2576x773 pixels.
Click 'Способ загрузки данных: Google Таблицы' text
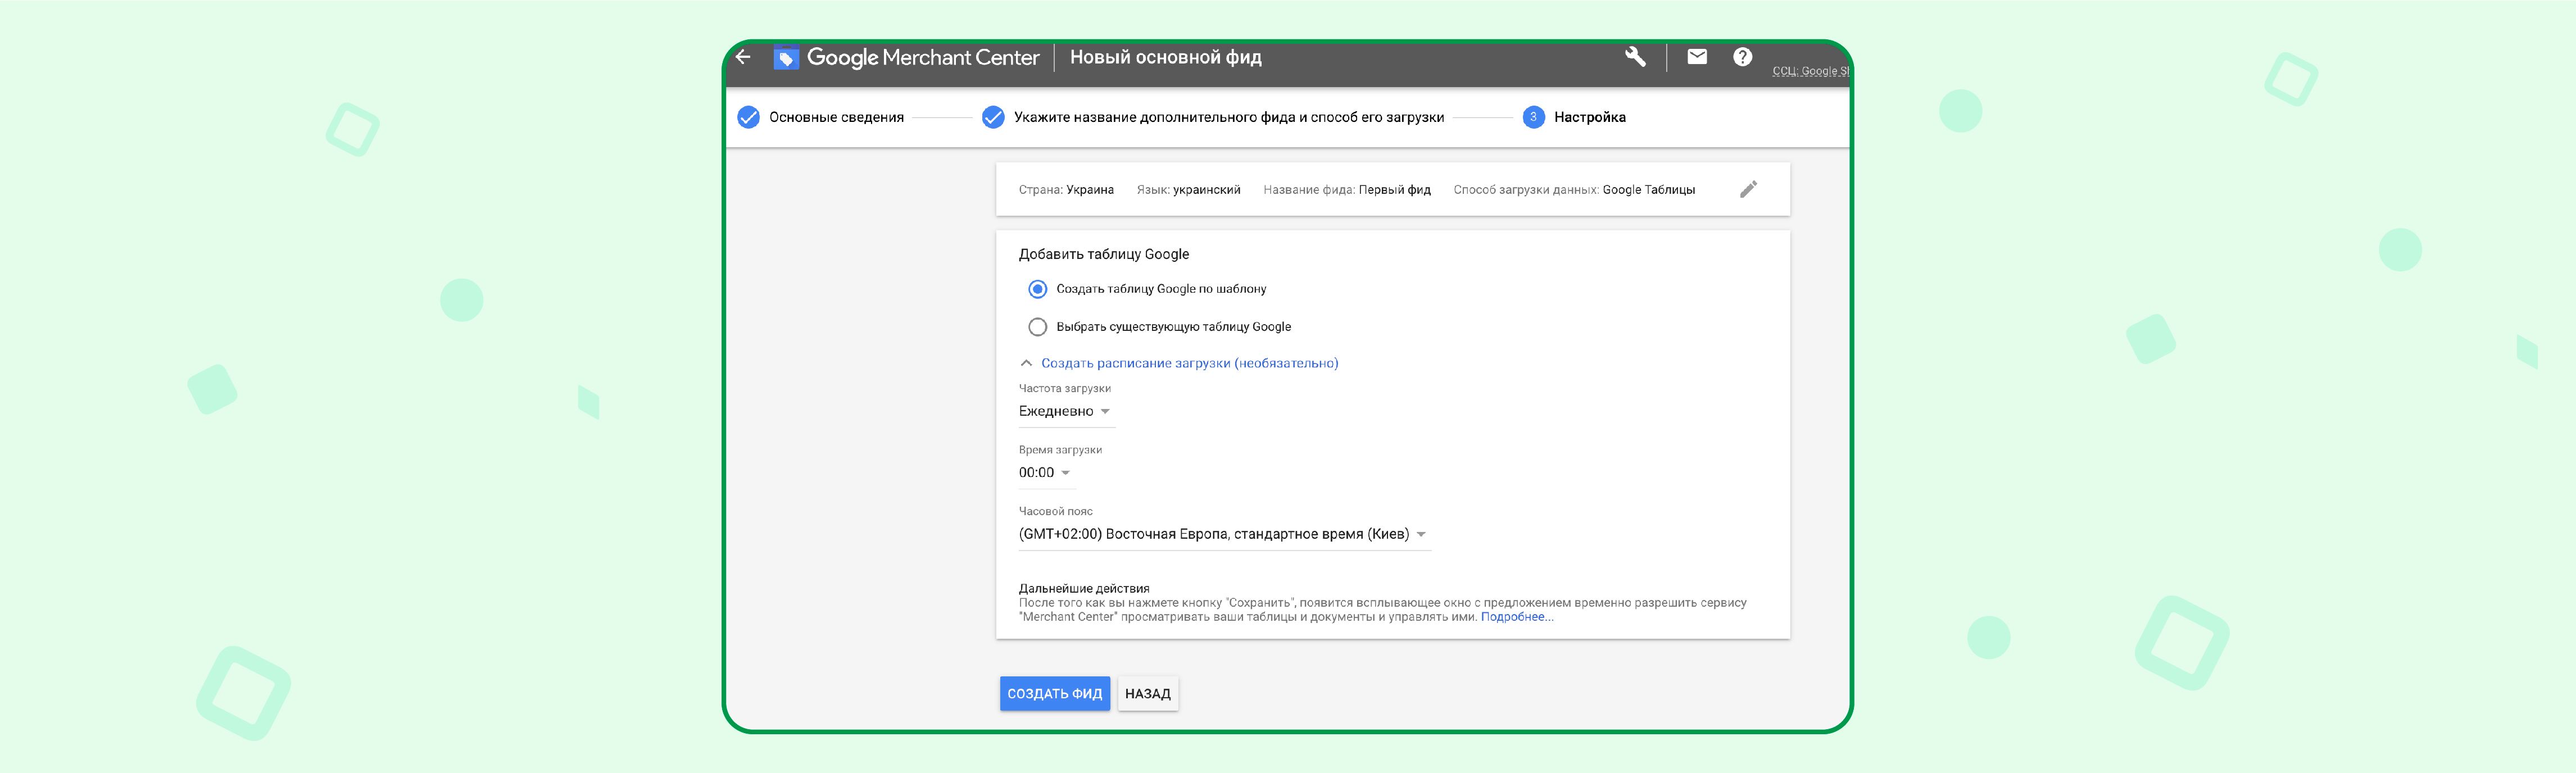tap(1574, 190)
